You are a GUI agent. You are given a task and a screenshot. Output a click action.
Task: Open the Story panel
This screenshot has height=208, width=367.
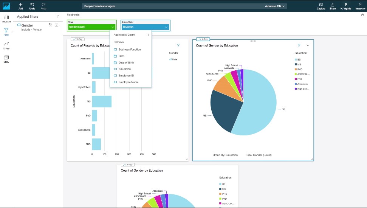click(6, 59)
